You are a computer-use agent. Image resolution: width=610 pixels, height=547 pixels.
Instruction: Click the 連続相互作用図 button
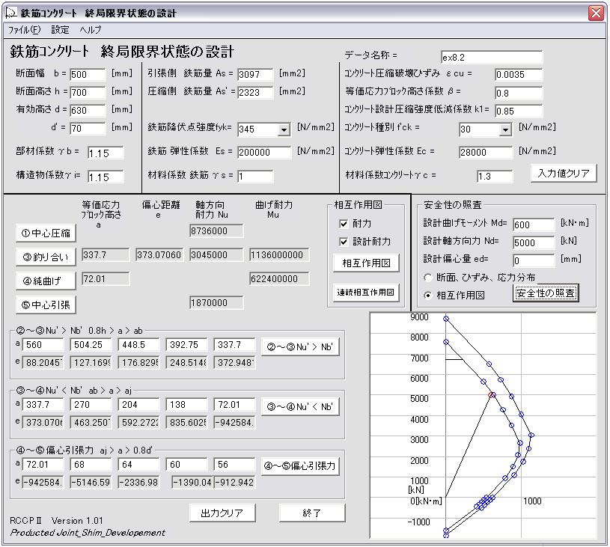(x=366, y=292)
